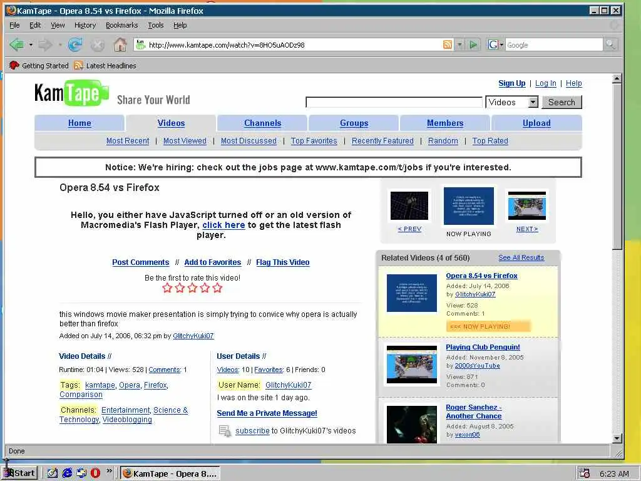Viewport: 641px width, 481px height.
Task: Open the Videos search type dropdown
Action: pyautogui.click(x=533, y=102)
